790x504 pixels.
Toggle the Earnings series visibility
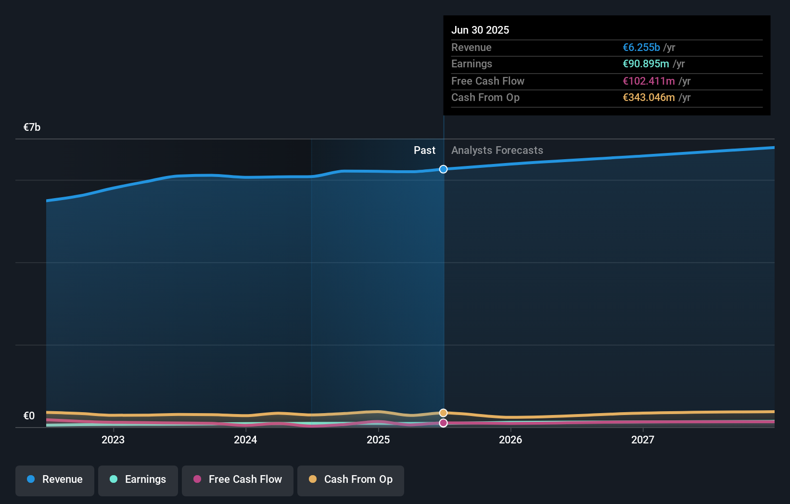(x=138, y=480)
